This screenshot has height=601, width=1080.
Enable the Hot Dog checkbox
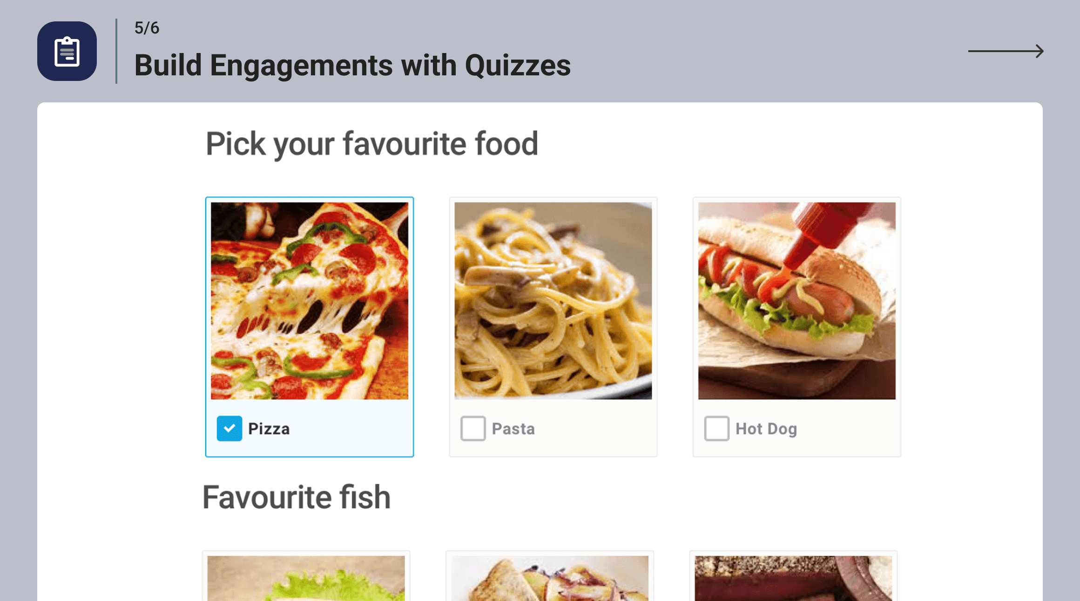coord(716,428)
